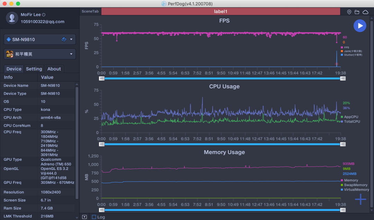Viewport: 374px width, 220px height.
Task: Select the CPU CoreNum row
Action: pyautogui.click(x=37, y=125)
